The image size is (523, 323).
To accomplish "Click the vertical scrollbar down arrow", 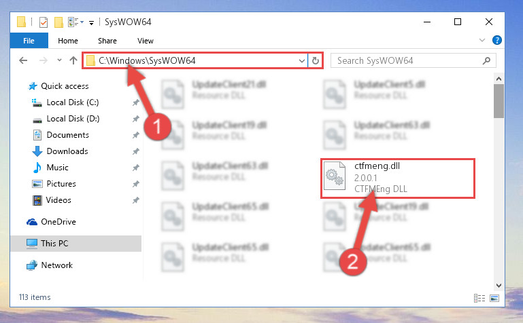I will (499, 286).
